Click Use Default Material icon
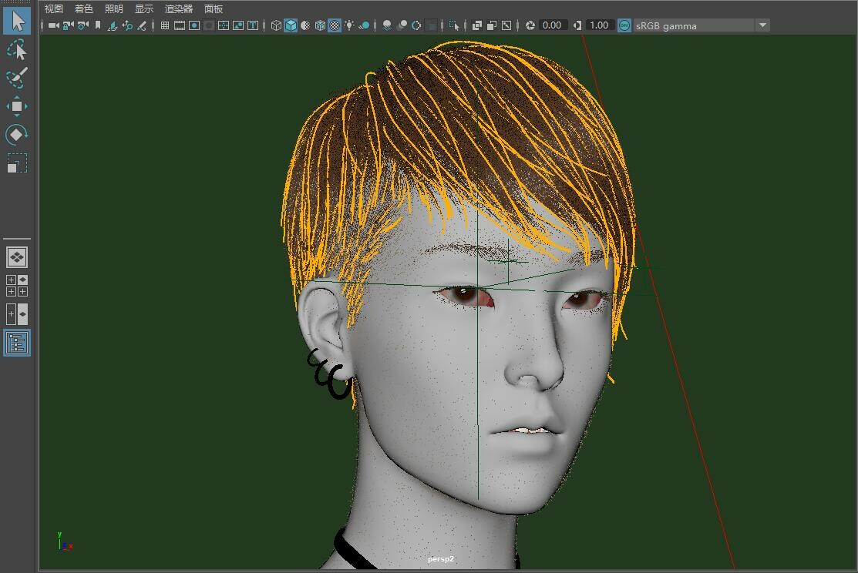This screenshot has width=858, height=573. pos(305,25)
